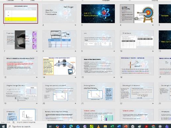The width and height of the screenshot is (171, 128).
Task: Select slide 10 with the white tables
Action: (137, 40)
